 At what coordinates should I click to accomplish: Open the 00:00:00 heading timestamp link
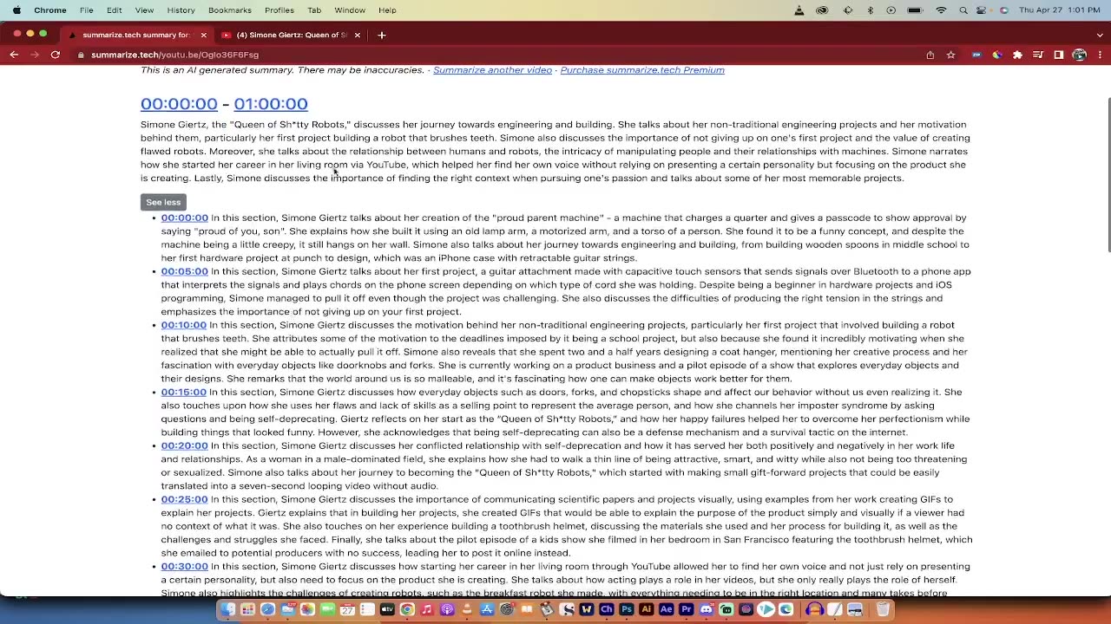pos(179,104)
